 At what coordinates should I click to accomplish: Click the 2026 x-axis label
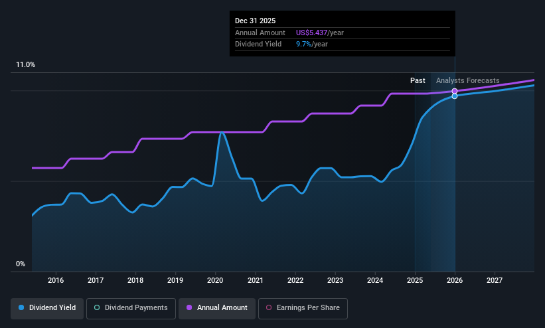(455, 280)
